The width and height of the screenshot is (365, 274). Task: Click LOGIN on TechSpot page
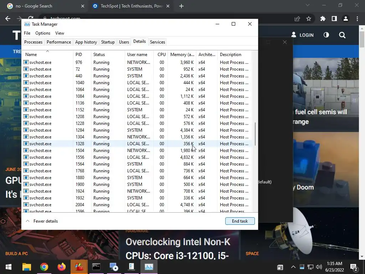[302, 35]
